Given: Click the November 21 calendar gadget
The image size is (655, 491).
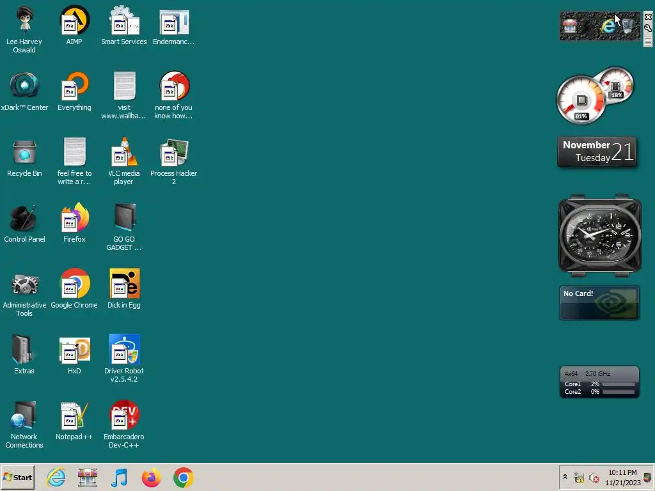Looking at the screenshot, I should tap(597, 152).
